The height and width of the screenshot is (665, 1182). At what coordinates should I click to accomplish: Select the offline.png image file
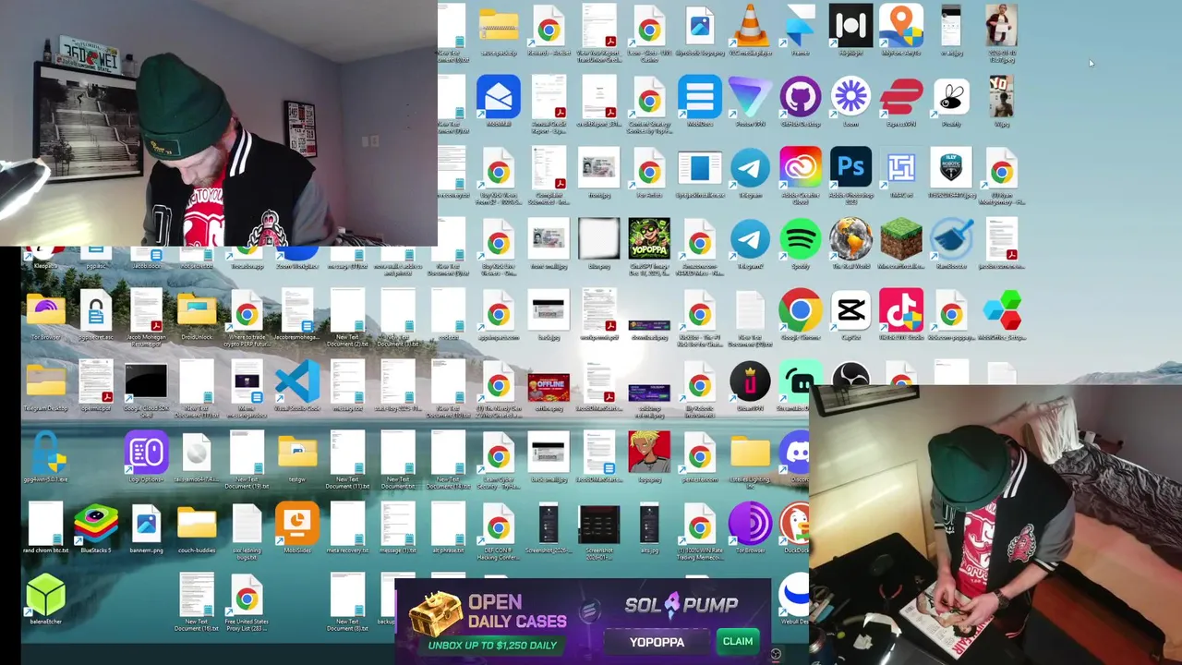[549, 388]
